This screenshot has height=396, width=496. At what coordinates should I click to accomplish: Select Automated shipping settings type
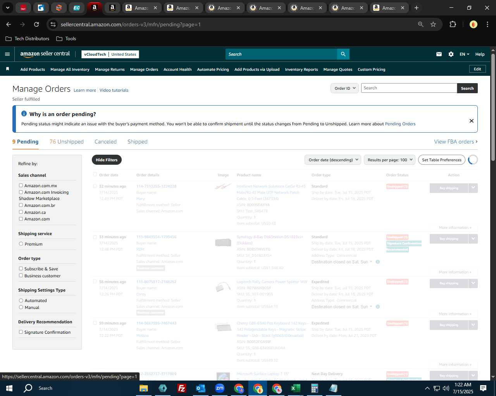coord(21,300)
